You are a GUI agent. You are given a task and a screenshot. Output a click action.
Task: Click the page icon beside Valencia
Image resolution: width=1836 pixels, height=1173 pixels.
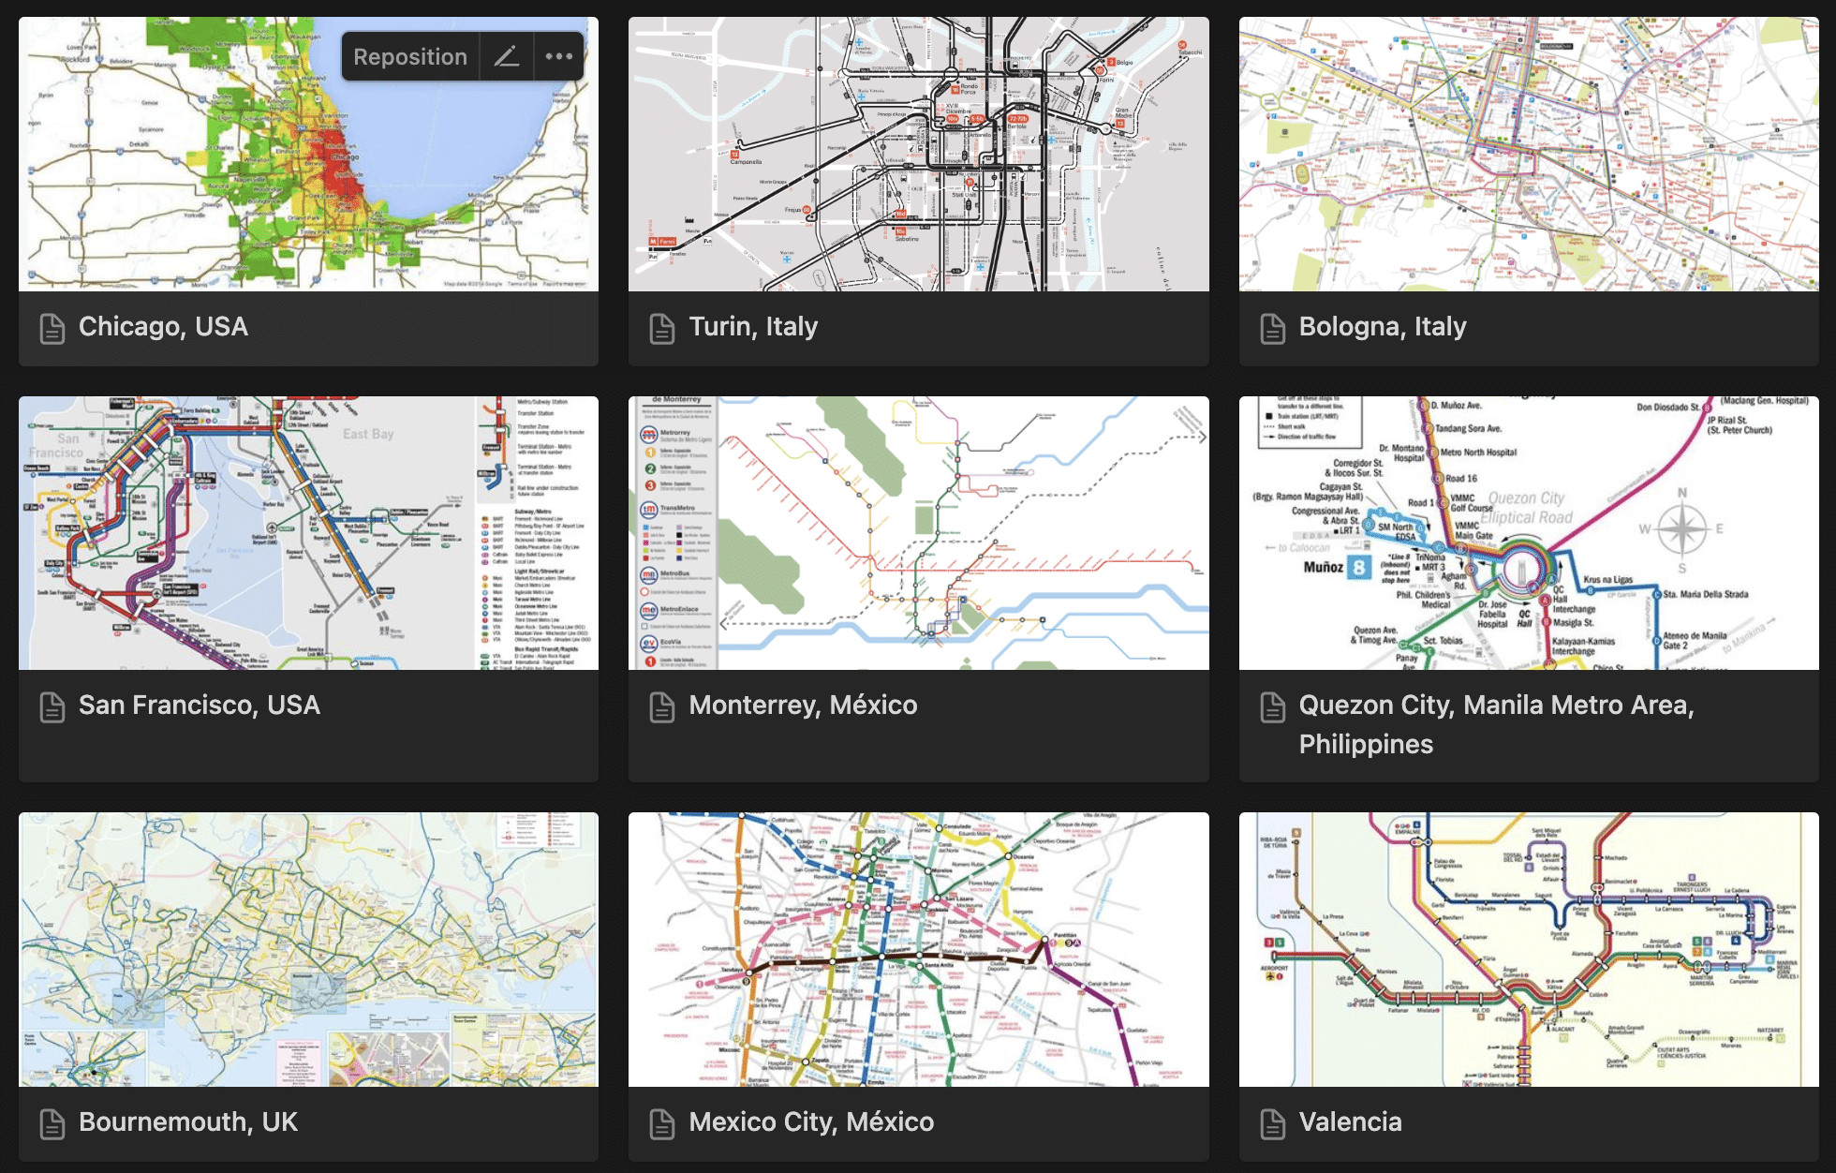1272,1123
